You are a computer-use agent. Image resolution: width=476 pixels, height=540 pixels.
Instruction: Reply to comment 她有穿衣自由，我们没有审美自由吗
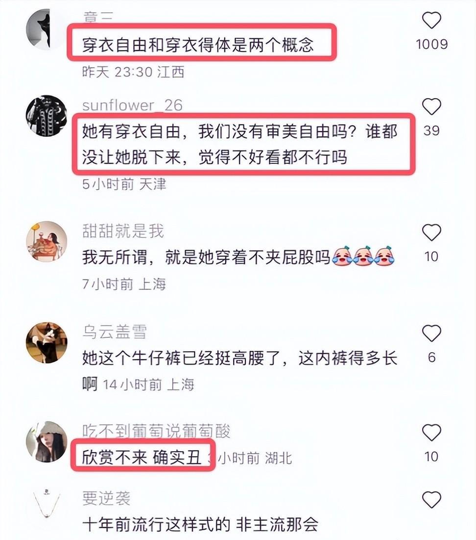pos(240,144)
